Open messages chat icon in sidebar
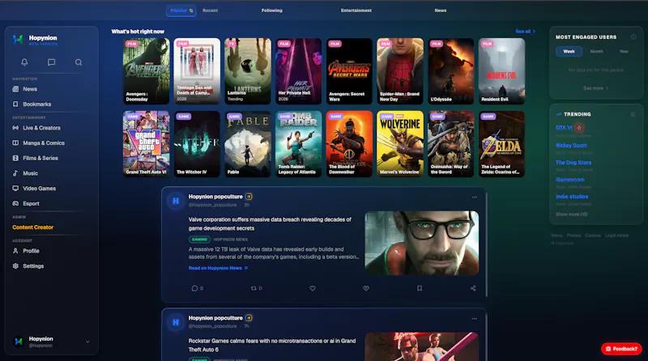Viewport: 648px width, 361px height. pos(51,62)
